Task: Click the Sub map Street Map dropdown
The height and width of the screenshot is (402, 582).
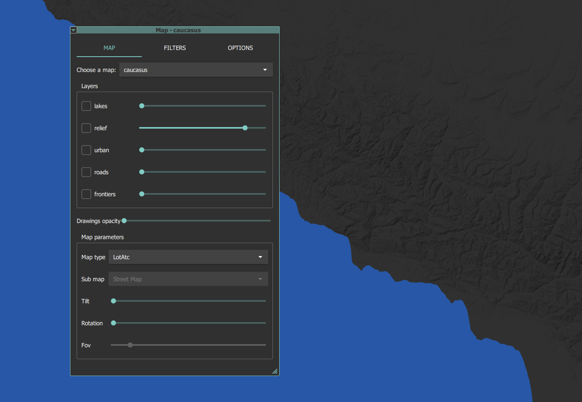Action: (x=188, y=279)
